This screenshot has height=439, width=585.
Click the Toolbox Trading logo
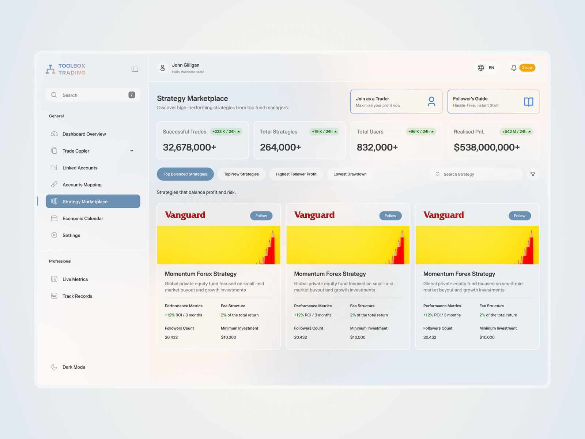(66, 69)
